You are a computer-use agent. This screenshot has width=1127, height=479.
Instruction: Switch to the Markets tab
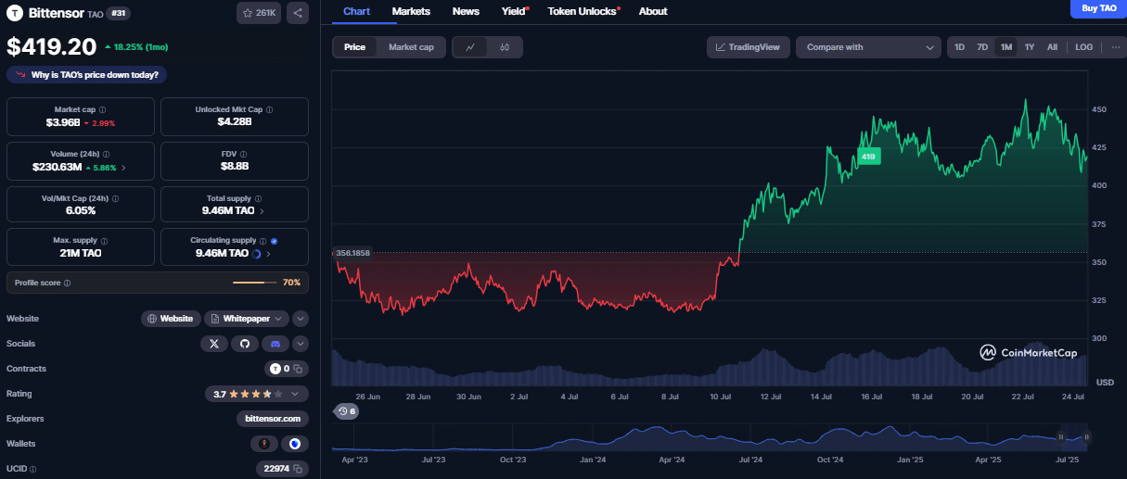[411, 11]
